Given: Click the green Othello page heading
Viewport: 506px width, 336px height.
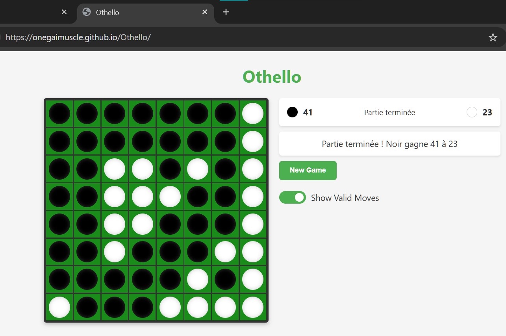Looking at the screenshot, I should click(x=272, y=77).
